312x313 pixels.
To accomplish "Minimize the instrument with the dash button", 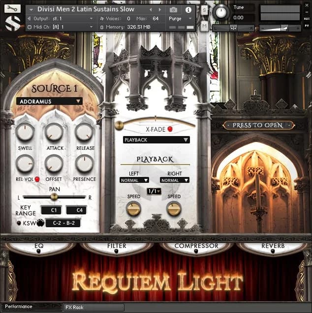I will click(x=307, y=12).
